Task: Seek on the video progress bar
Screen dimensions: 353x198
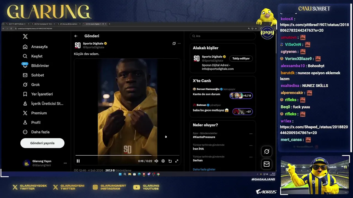Action: click(x=127, y=156)
